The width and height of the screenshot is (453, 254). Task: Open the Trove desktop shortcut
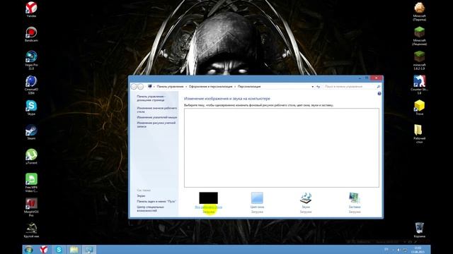(x=420, y=108)
